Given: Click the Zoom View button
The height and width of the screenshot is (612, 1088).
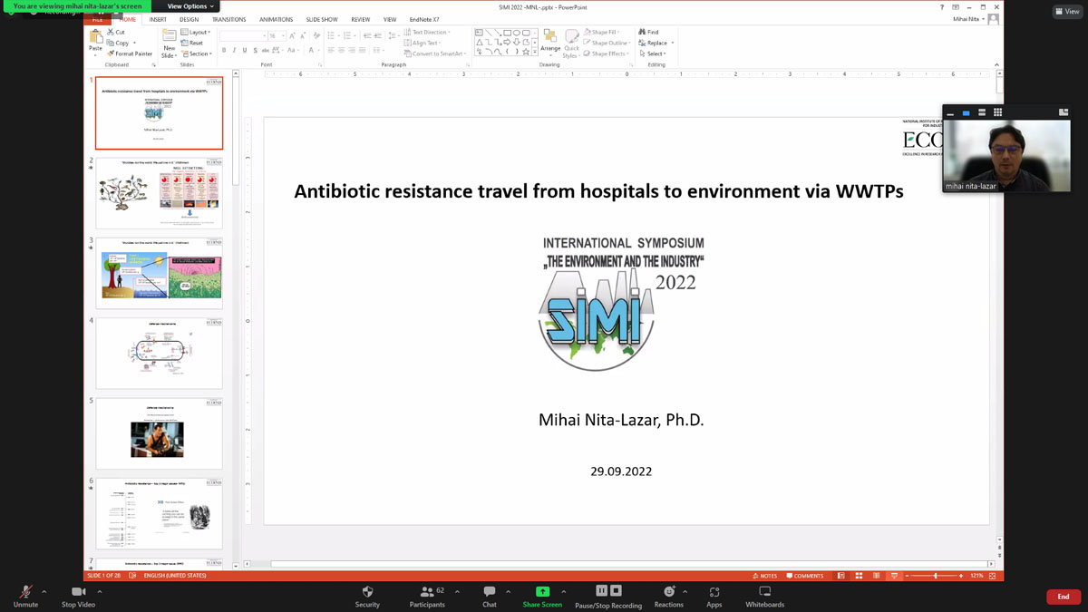Looking at the screenshot, I should pyautogui.click(x=1067, y=12).
